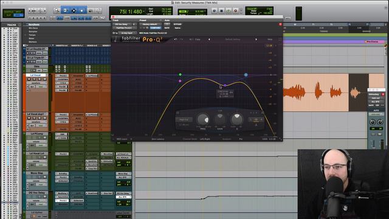Record-enable the Ld Vocal track
The width and height of the screenshot is (389, 219).
coord(29,79)
